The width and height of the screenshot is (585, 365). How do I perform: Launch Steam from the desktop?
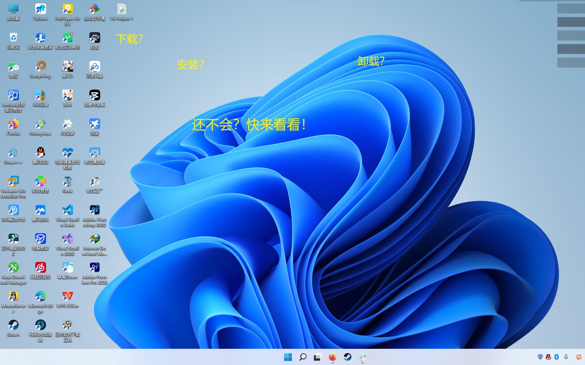13,326
